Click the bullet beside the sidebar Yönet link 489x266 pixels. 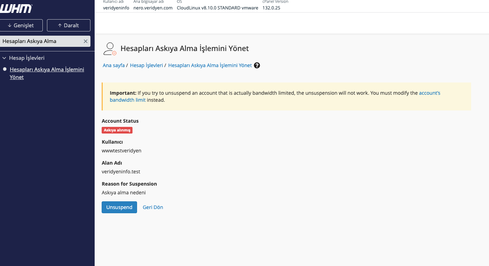click(x=5, y=69)
